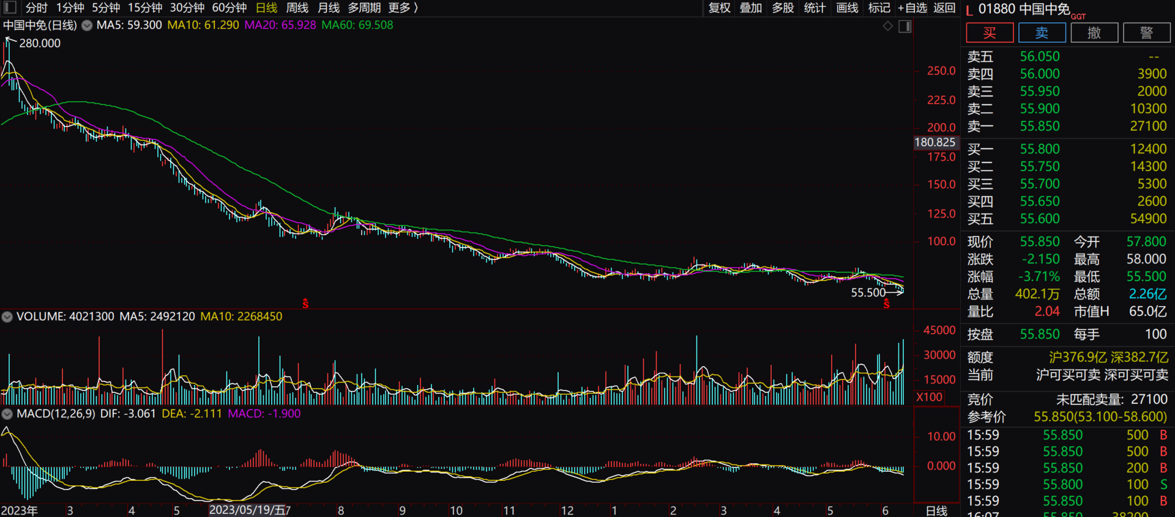The width and height of the screenshot is (1175, 517).
Task: Click the 15:59 trade row 55.800 100 S
Action: pyautogui.click(x=1067, y=485)
